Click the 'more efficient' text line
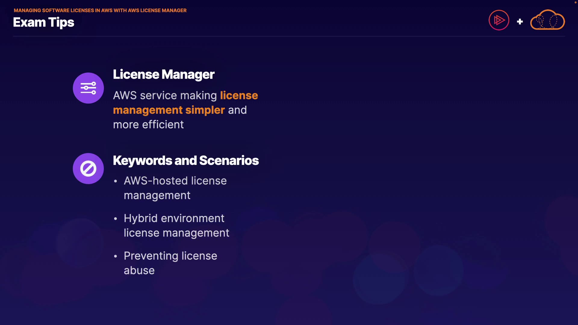The image size is (578, 325). pos(148,125)
